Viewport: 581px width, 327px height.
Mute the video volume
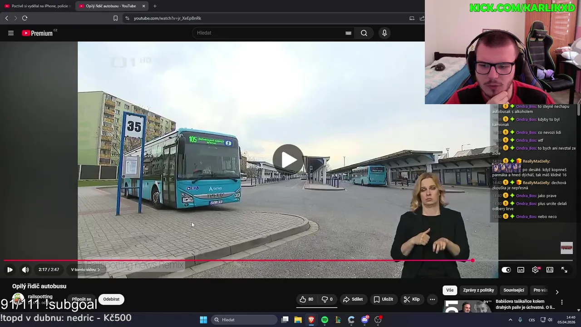(25, 270)
